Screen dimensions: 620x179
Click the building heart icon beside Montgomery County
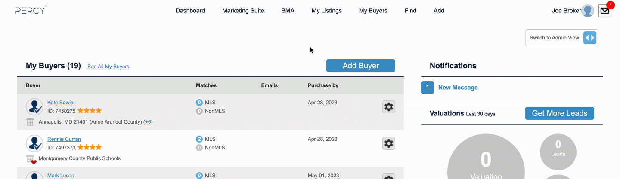[x=31, y=159]
